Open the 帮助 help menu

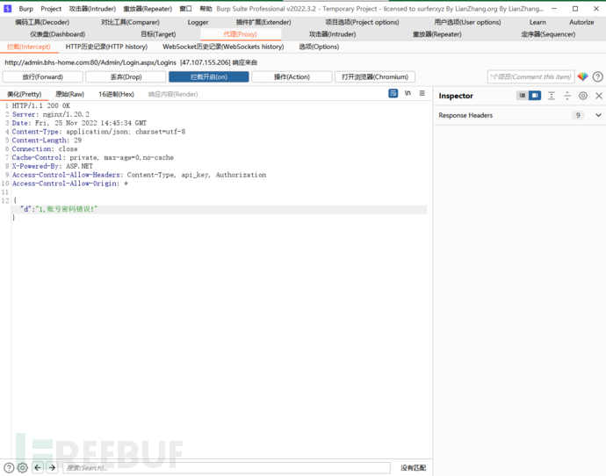pyautogui.click(x=206, y=9)
